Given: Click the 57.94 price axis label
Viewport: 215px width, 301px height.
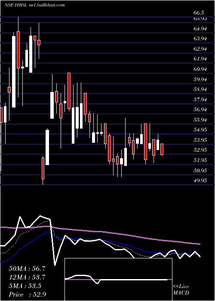Looking at the screenshot, I should click(200, 100).
